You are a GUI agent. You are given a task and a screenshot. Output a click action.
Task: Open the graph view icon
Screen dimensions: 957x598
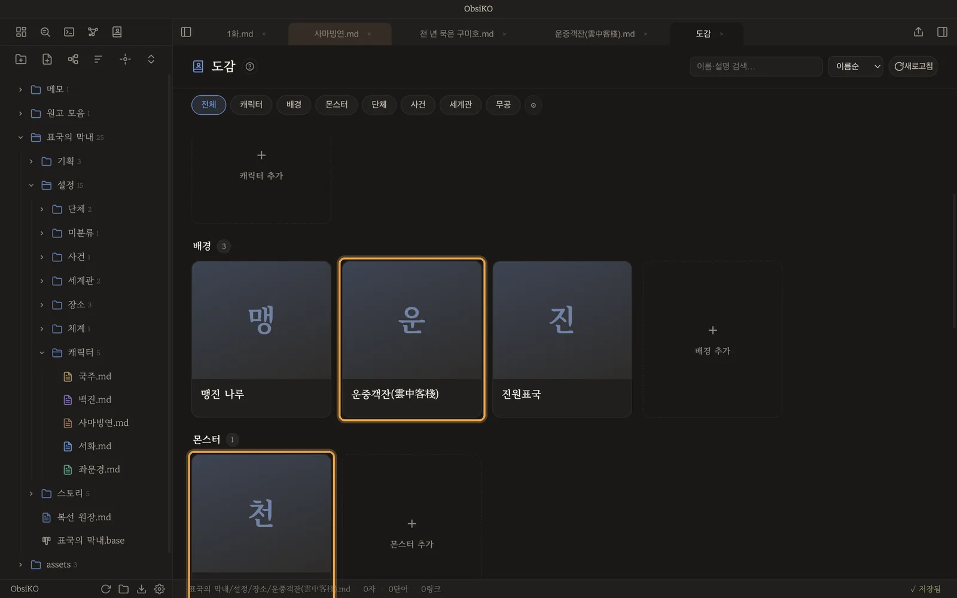coord(93,32)
